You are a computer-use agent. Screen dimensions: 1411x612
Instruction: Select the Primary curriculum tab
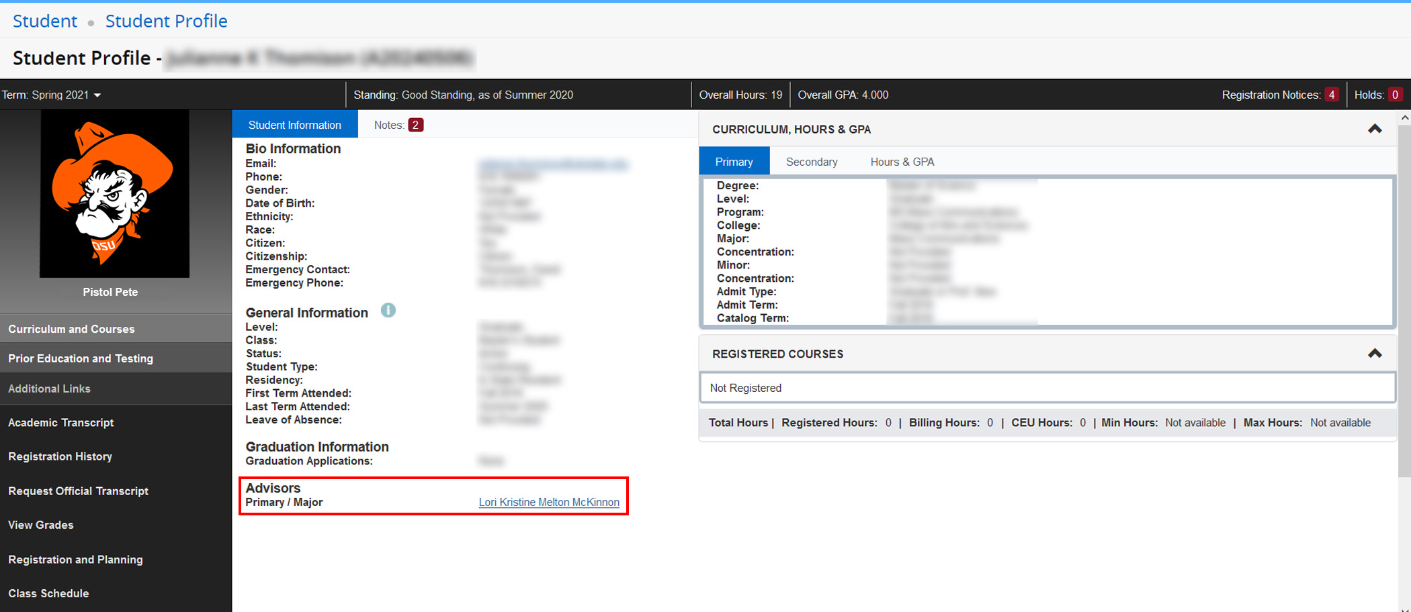(734, 161)
